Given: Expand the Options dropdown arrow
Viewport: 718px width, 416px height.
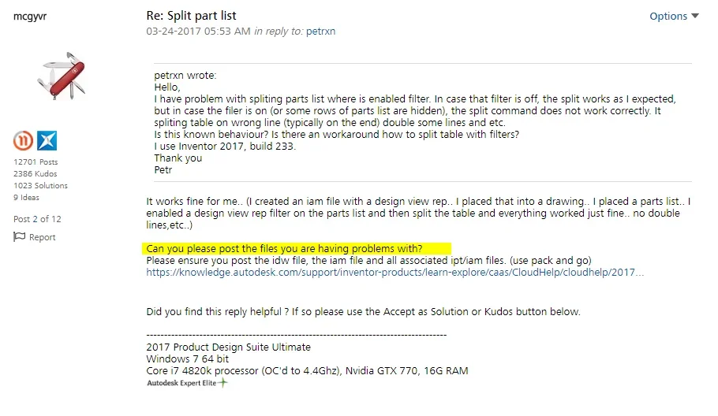Looking at the screenshot, I should coord(695,16).
